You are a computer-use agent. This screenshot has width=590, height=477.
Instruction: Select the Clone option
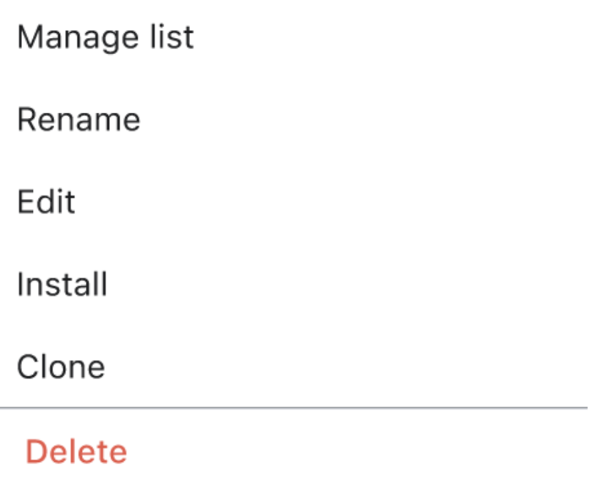61,368
